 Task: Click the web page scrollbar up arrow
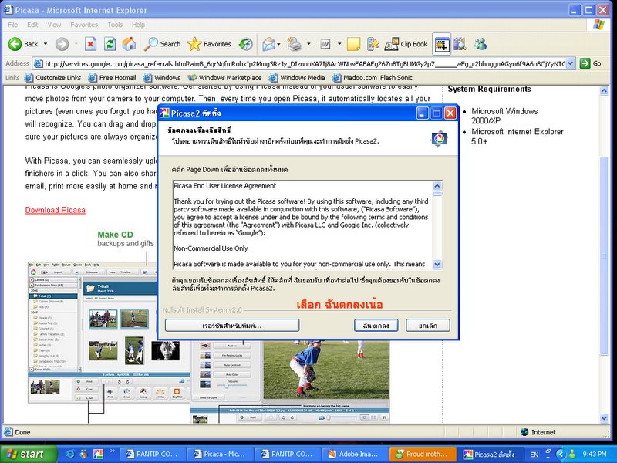click(604, 91)
